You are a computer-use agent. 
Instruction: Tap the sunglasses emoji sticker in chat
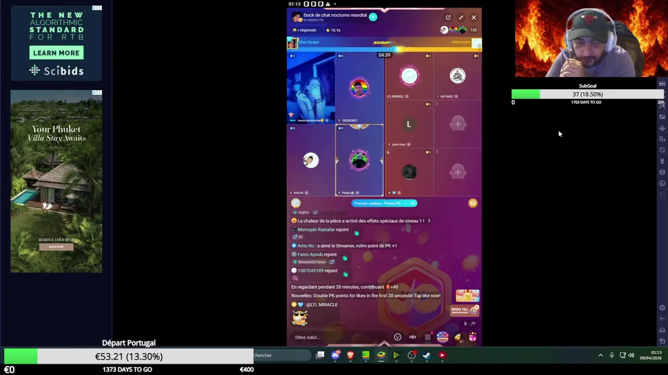[x=300, y=318]
